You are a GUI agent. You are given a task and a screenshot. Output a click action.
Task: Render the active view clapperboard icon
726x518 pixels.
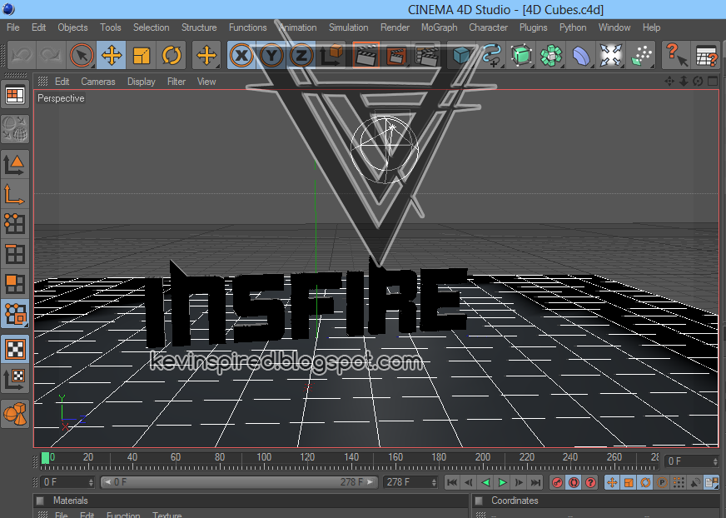tap(365, 56)
